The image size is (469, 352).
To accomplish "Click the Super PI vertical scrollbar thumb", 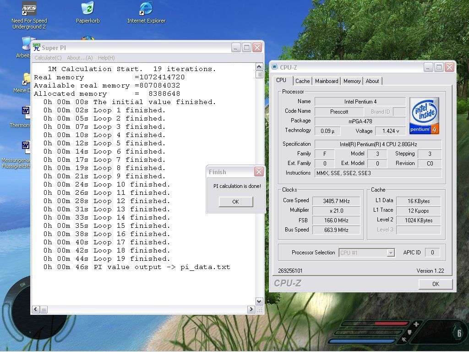I will click(x=259, y=74).
